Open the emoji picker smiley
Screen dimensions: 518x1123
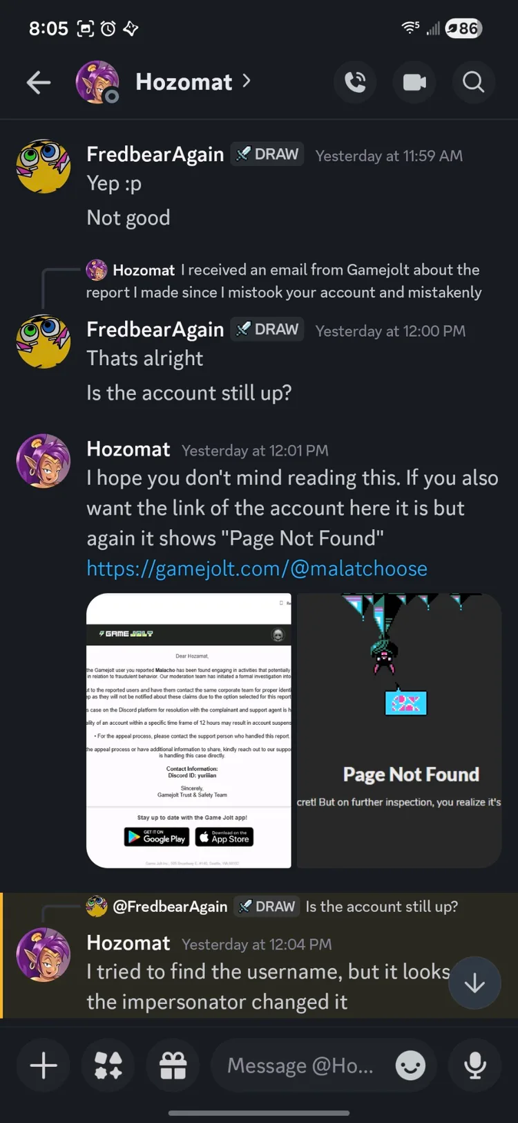pyautogui.click(x=410, y=1065)
